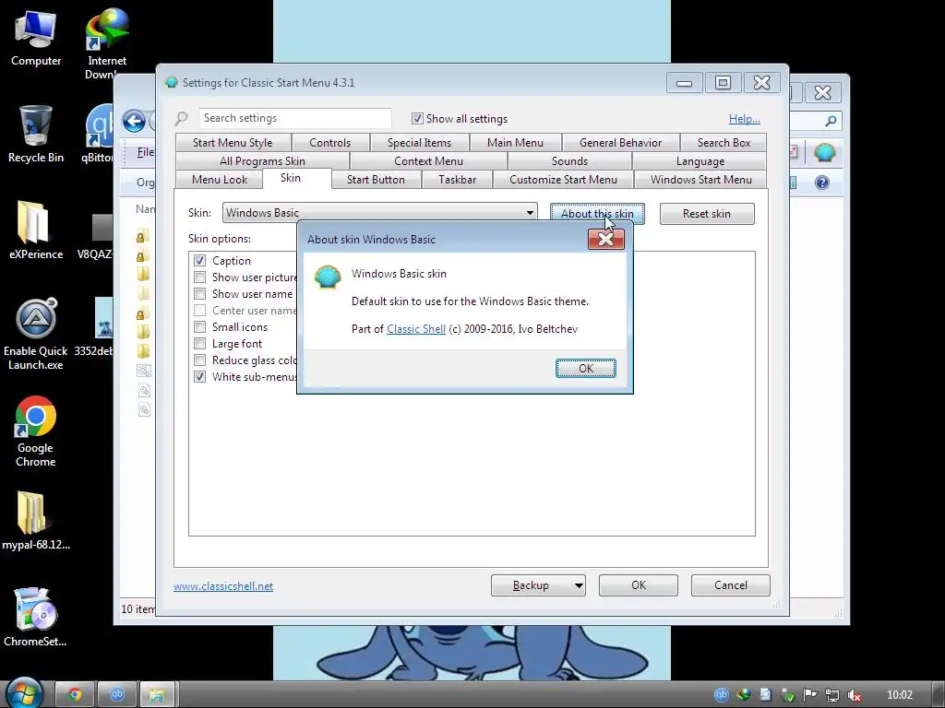This screenshot has height=708, width=945.
Task: Open the Context Menu tab
Action: pos(428,160)
